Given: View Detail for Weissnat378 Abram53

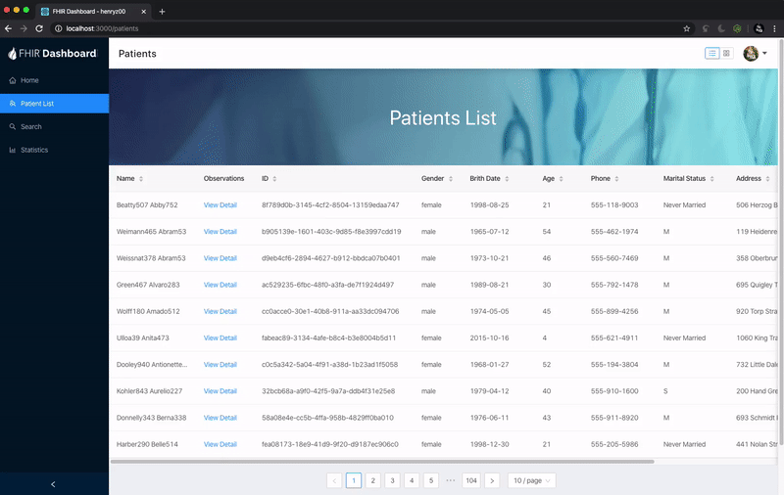Looking at the screenshot, I should [220, 258].
